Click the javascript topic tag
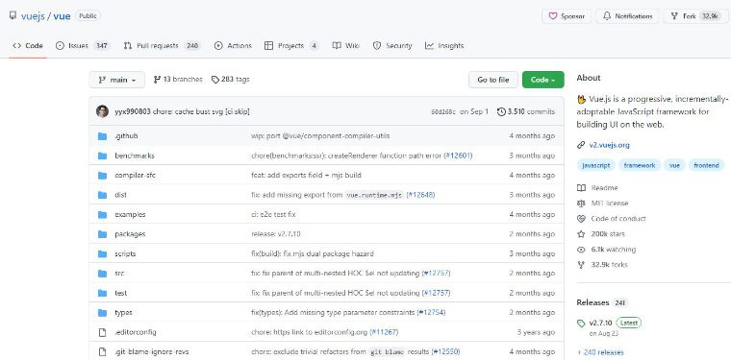This screenshot has height=360, width=731. pyautogui.click(x=596, y=165)
